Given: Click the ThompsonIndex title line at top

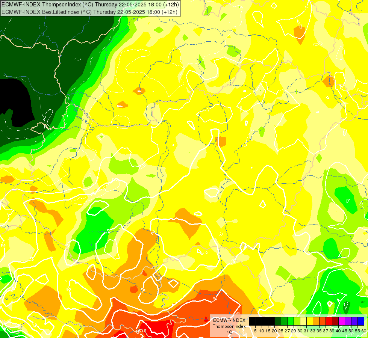Looking at the screenshot, I should (90, 4).
